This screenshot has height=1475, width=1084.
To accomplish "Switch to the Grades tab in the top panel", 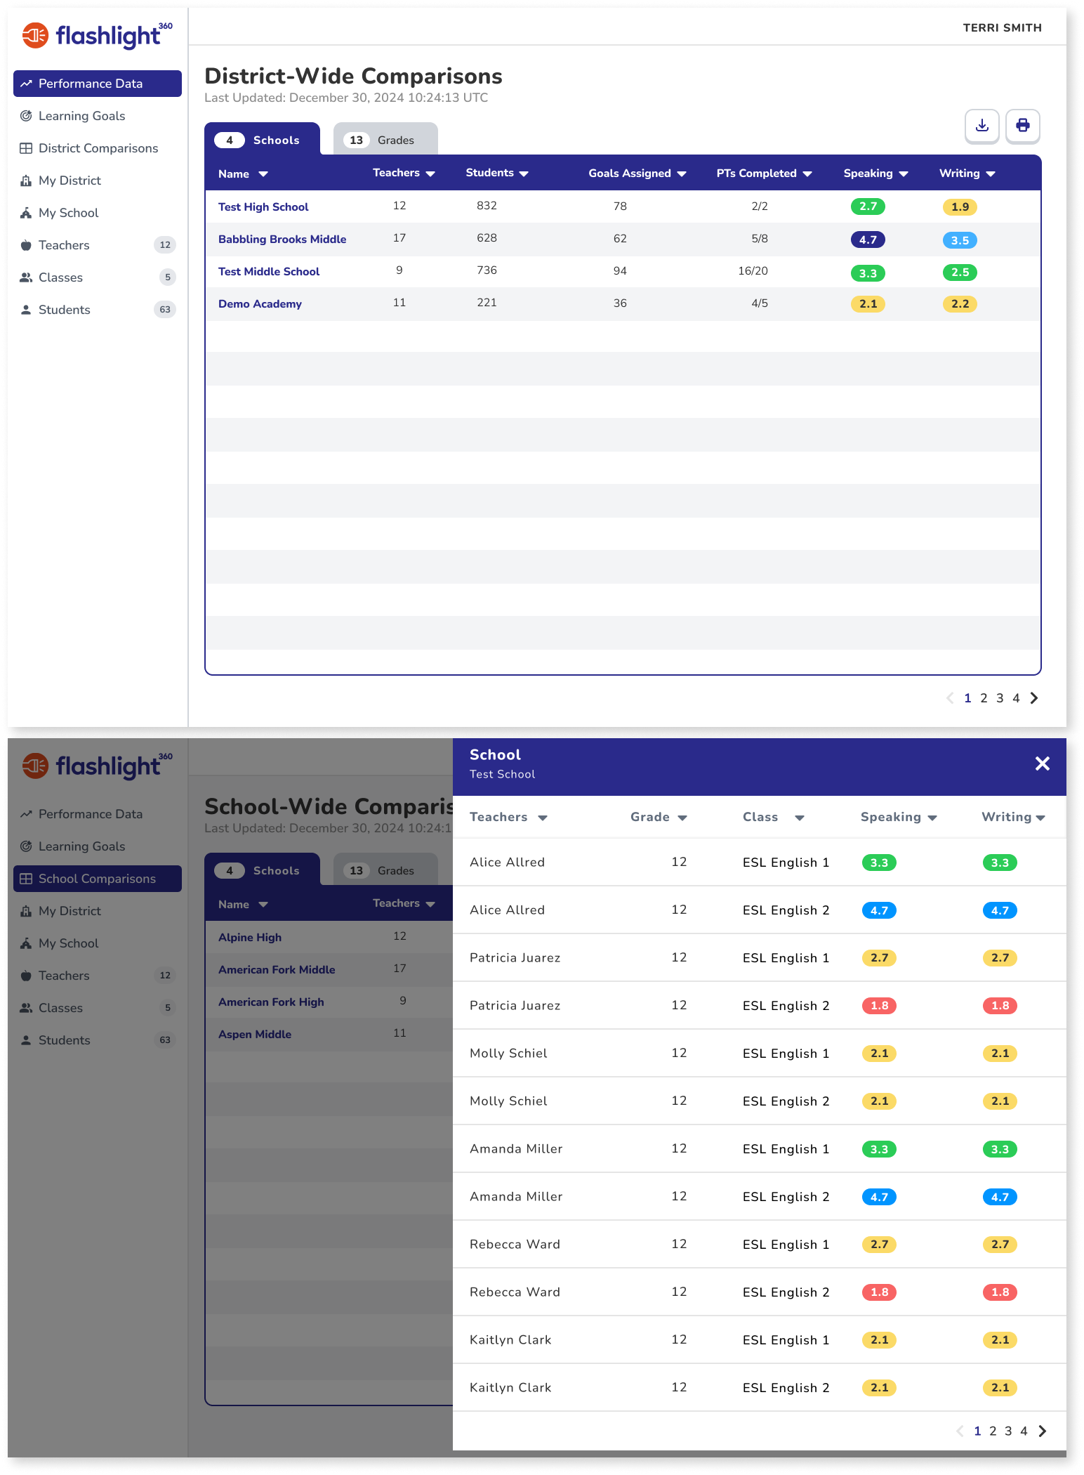I will point(385,139).
